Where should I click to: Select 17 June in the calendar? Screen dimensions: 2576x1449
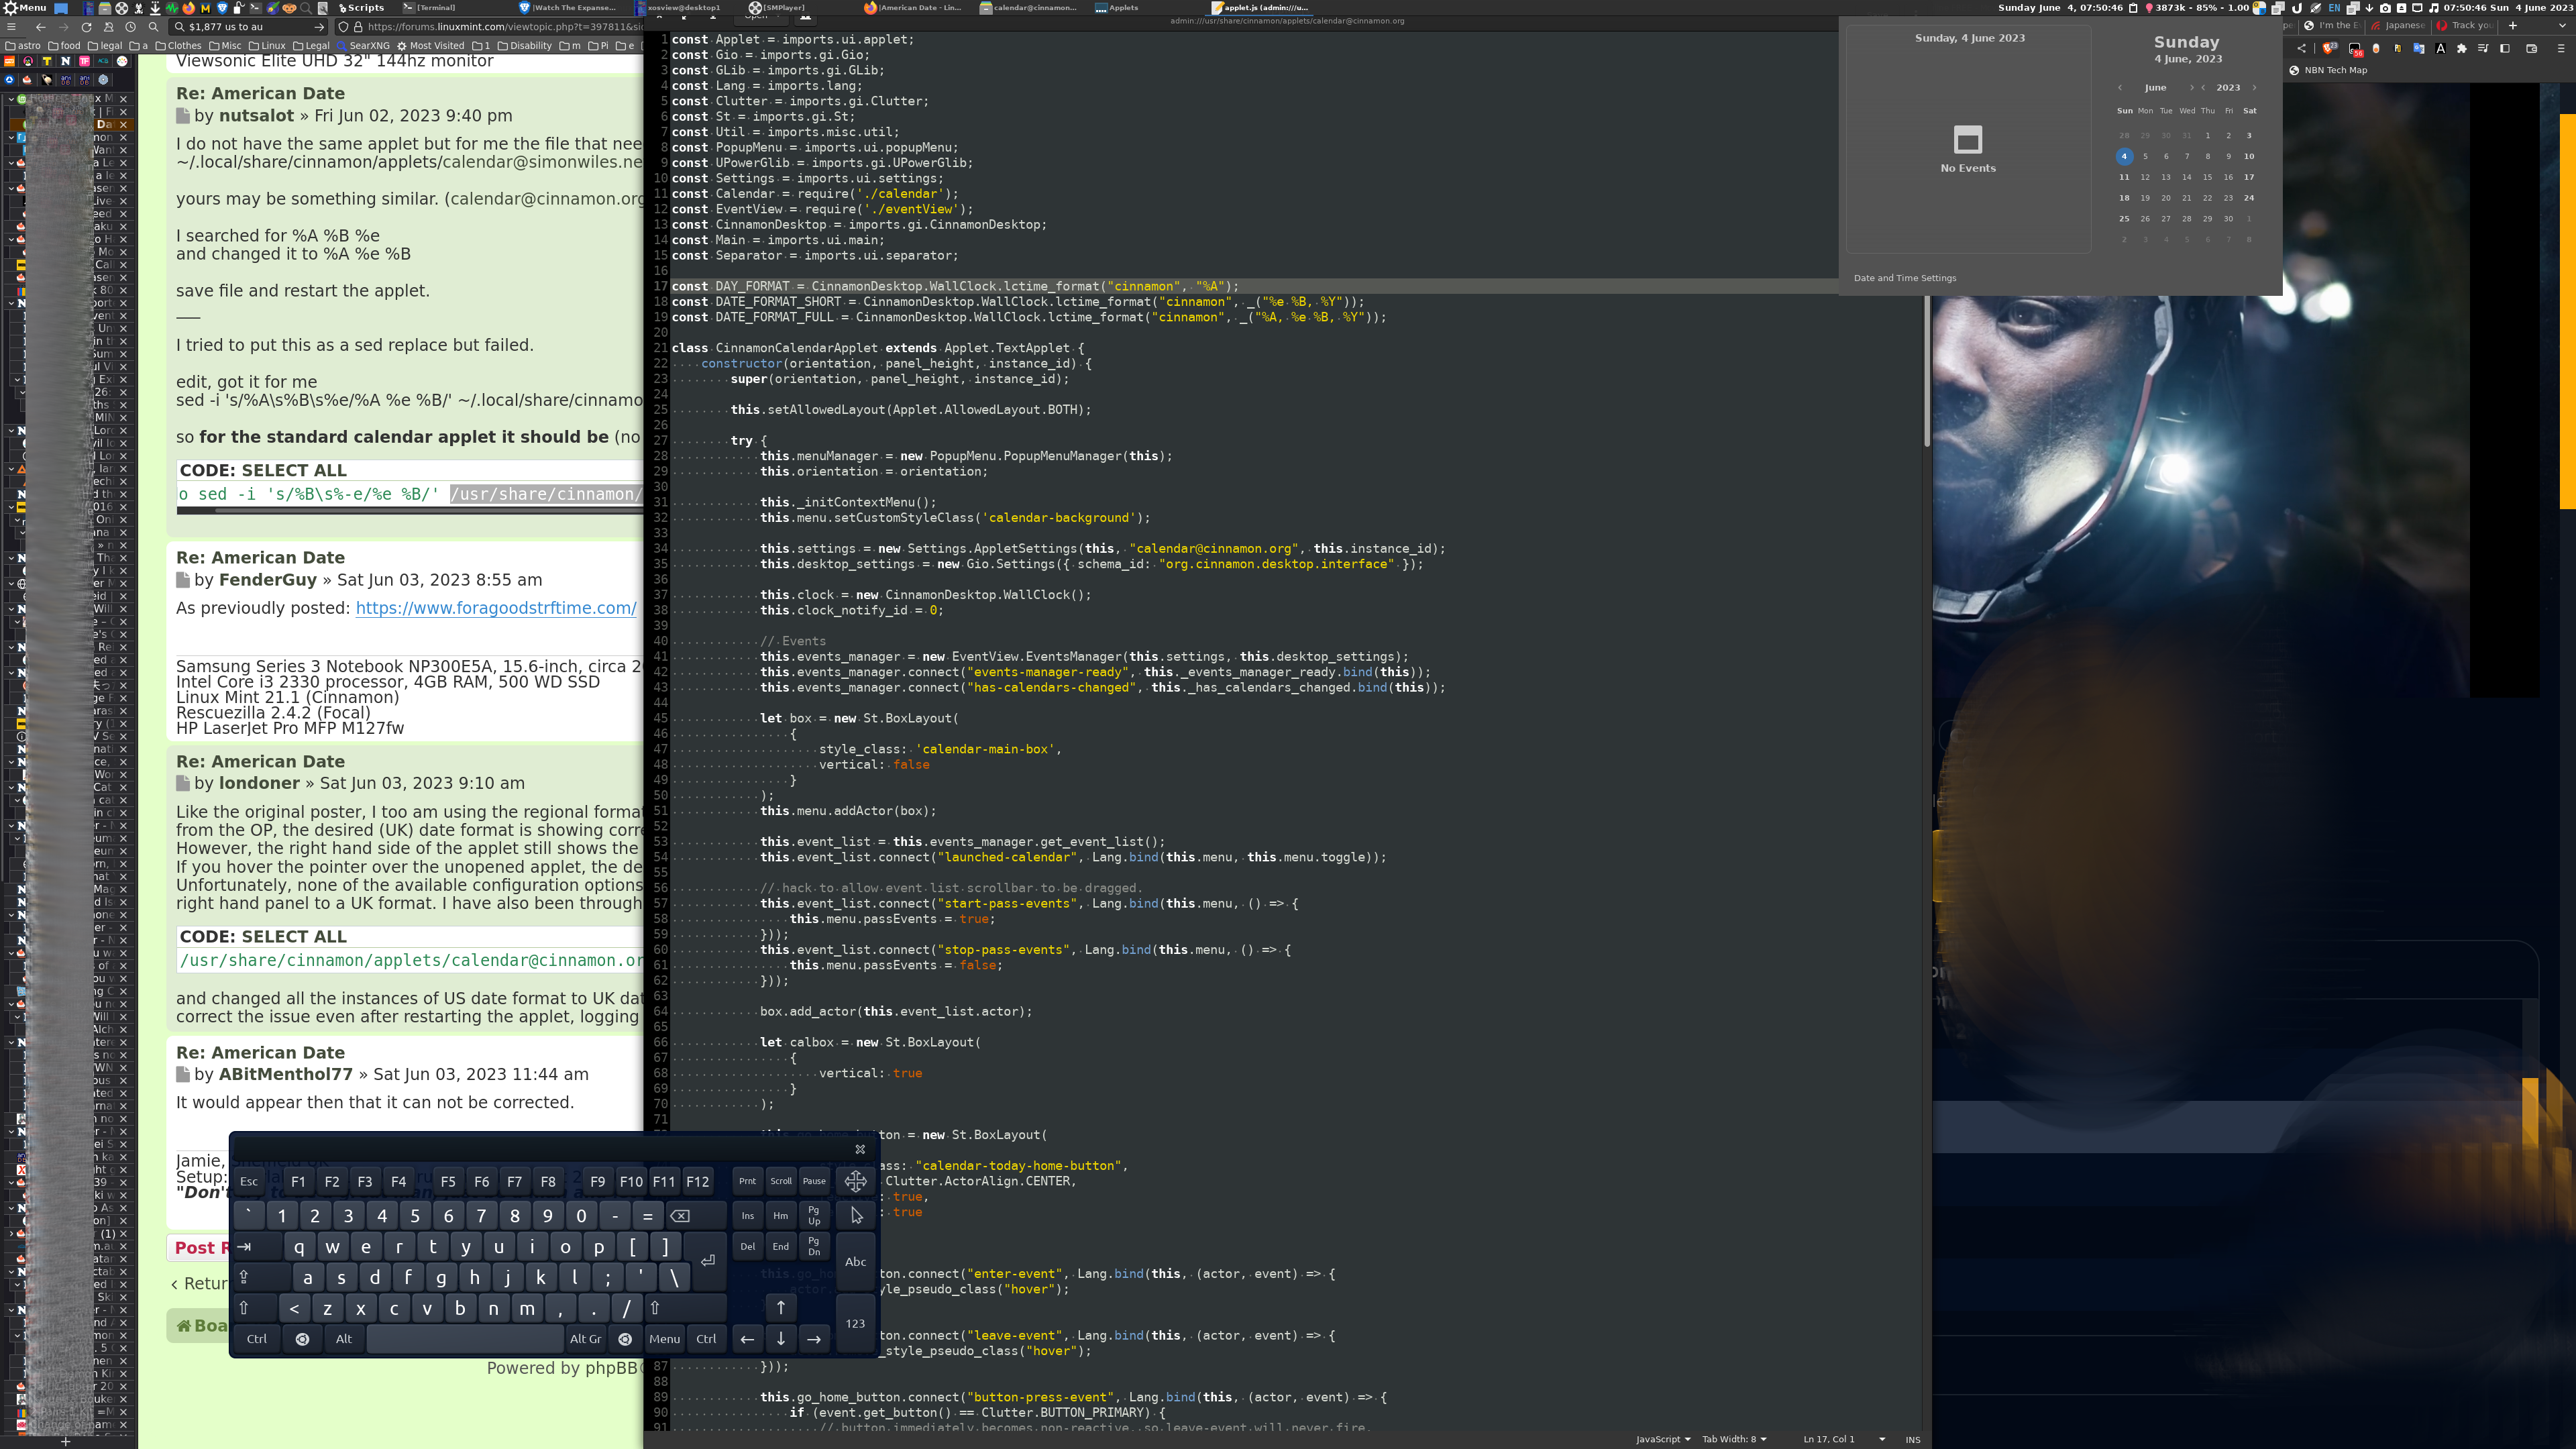(2249, 177)
